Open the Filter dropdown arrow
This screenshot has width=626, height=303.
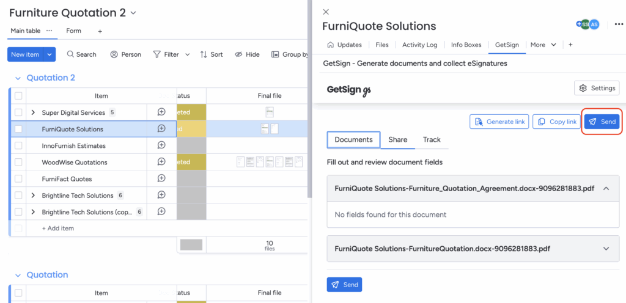[x=187, y=54]
